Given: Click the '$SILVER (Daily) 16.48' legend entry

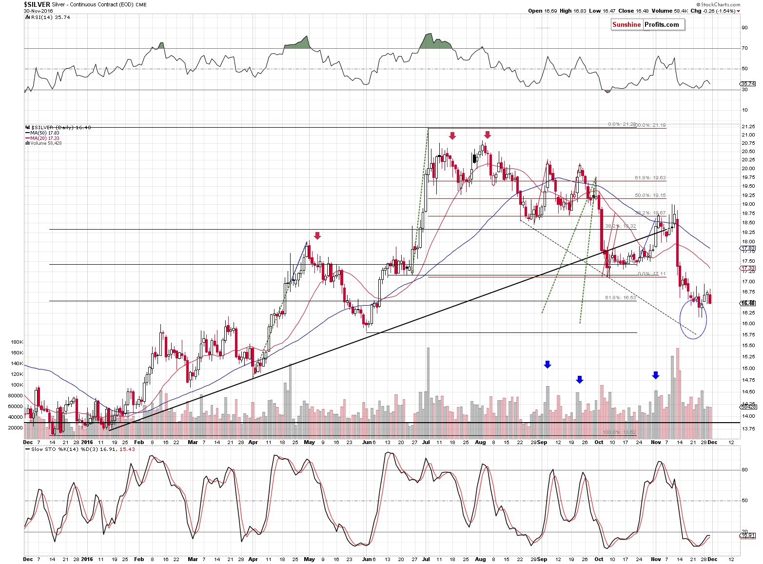Looking at the screenshot, I should coord(58,127).
